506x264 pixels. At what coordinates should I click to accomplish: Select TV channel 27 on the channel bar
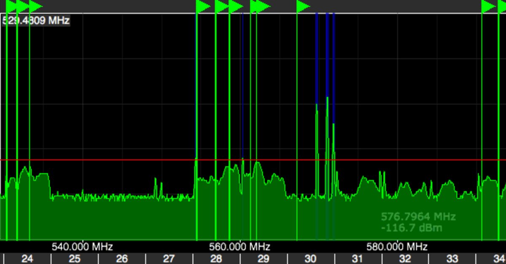click(169, 259)
